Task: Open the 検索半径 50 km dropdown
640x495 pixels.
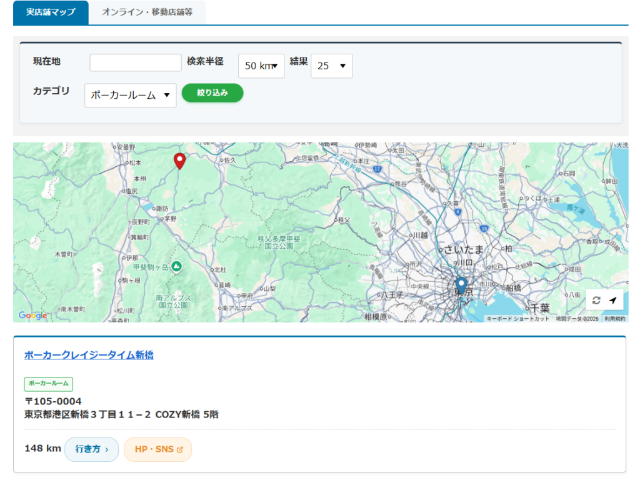Action: click(261, 66)
